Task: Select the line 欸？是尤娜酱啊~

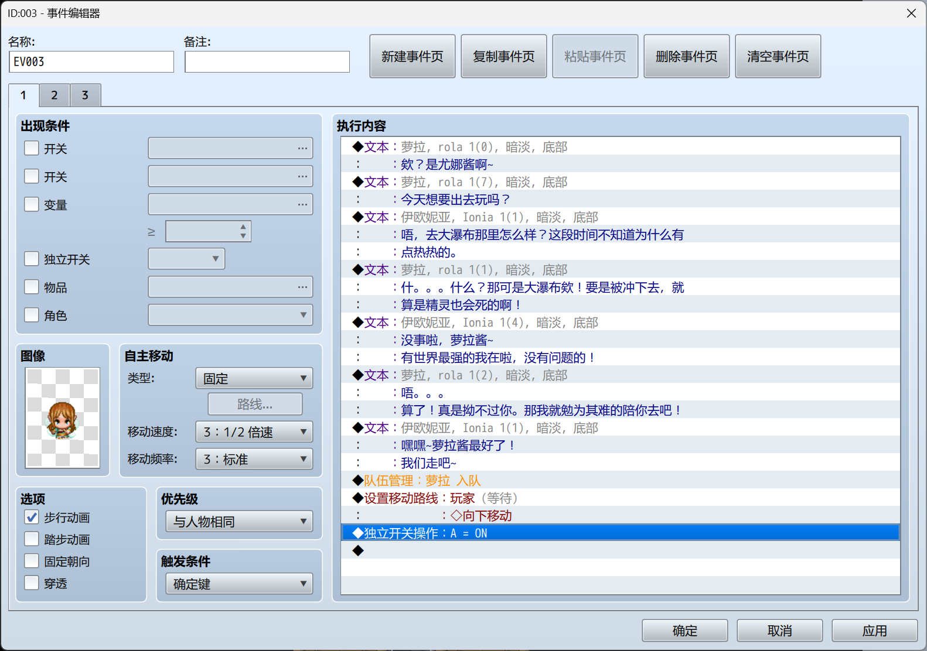Action: 621,164
